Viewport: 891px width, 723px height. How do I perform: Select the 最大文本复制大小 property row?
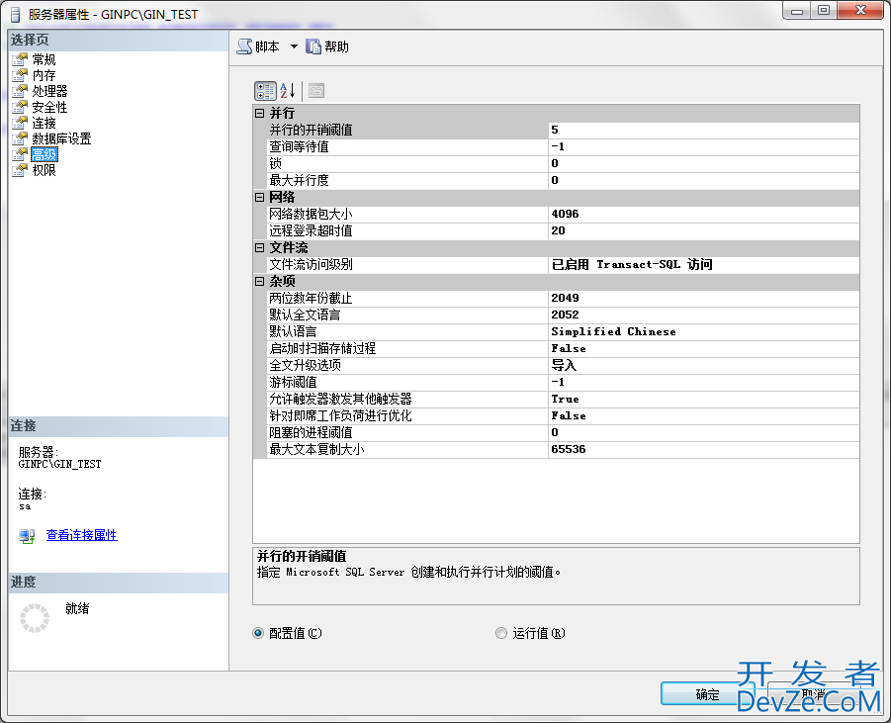pyautogui.click(x=563, y=449)
